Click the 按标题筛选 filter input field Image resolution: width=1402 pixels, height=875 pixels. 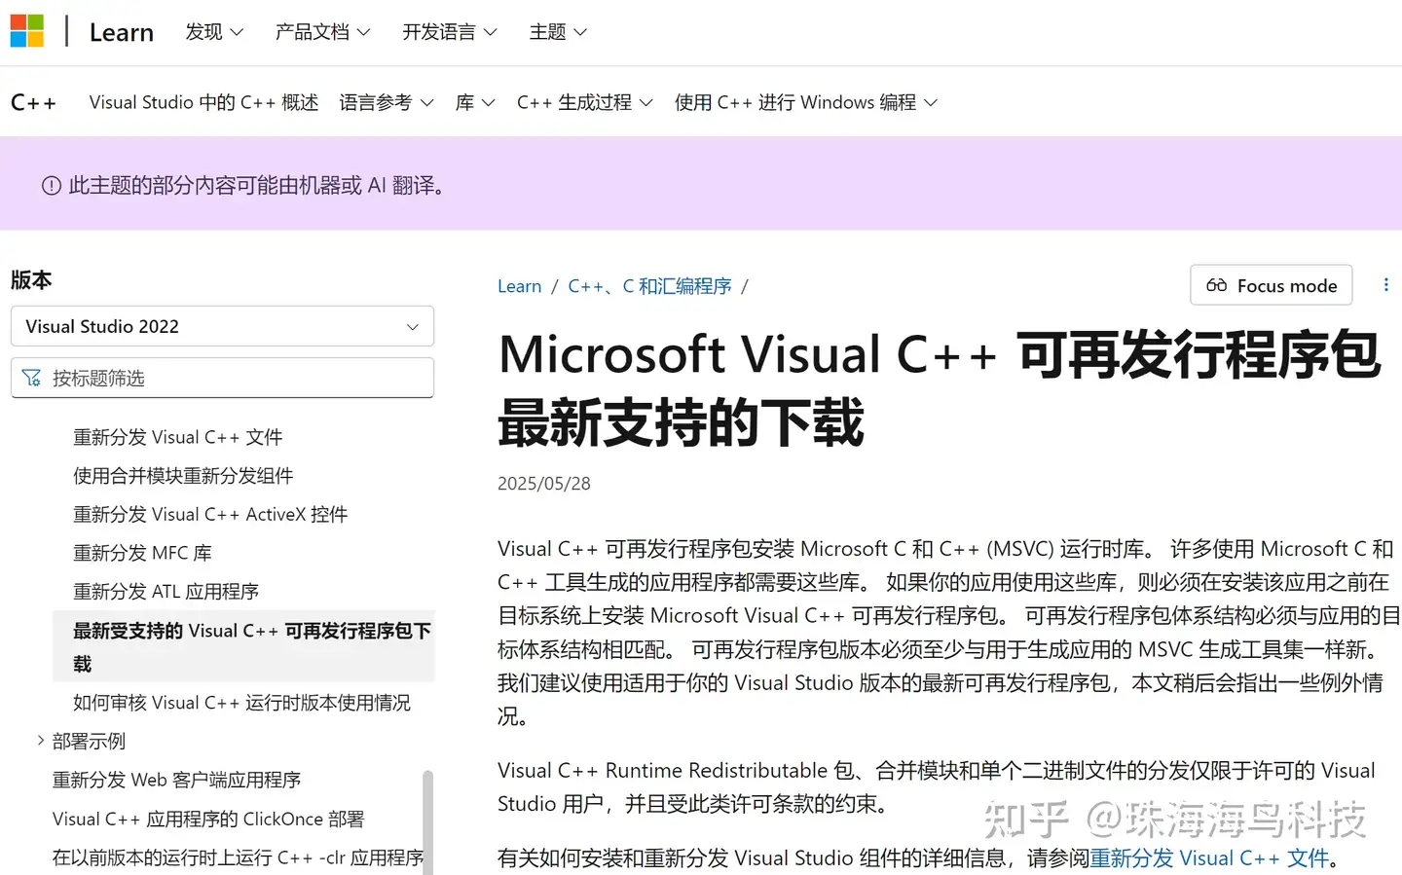pos(222,378)
